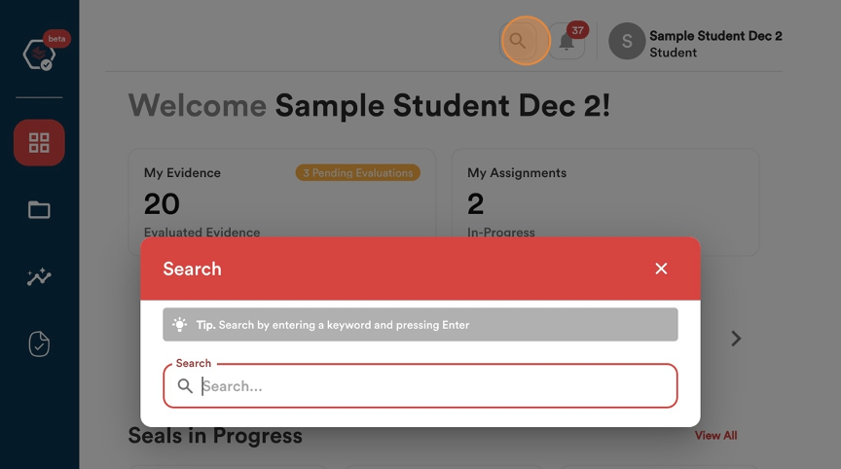This screenshot has height=469, width=841.
Task: Click the magnifier icon inside search field
Action: [185, 386]
